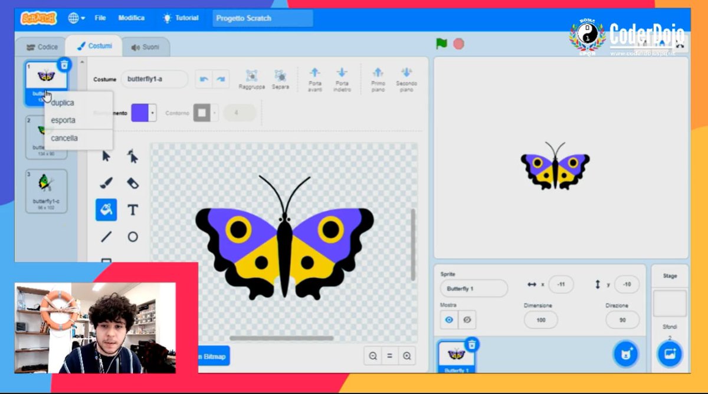This screenshot has height=394, width=708.
Task: Click the sprite name field Butterfly 1
Action: [474, 288]
